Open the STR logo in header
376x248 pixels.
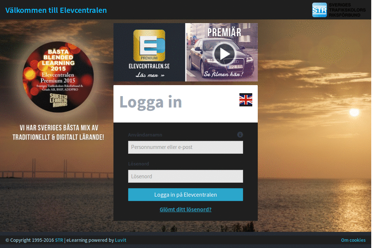[339, 10]
